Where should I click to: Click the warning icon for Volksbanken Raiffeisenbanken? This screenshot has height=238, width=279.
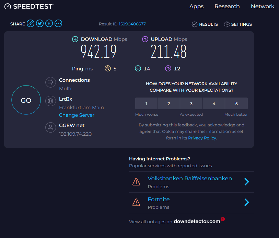click(136, 182)
